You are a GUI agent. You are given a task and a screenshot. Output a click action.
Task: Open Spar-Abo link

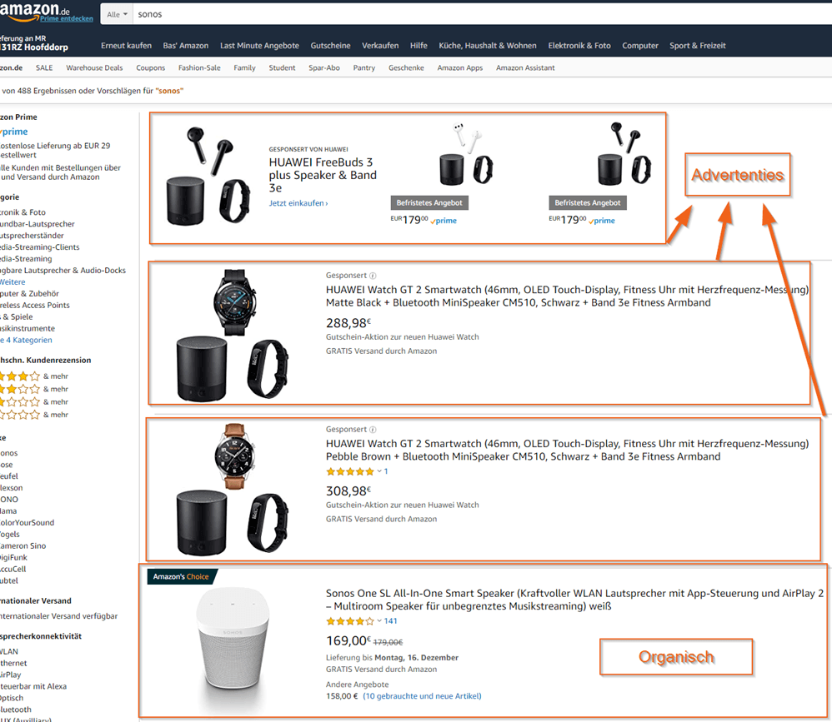pos(324,67)
